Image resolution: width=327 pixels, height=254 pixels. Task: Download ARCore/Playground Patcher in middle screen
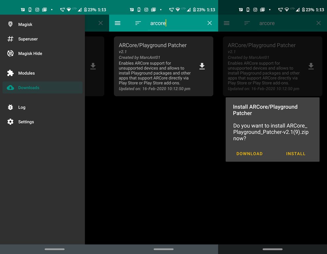202,66
